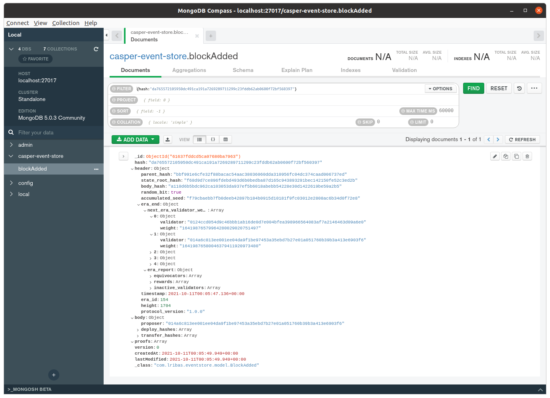Image resolution: width=550 pixels, height=398 pixels.
Task: Switch to JSON view with braces icon
Action: [213, 140]
